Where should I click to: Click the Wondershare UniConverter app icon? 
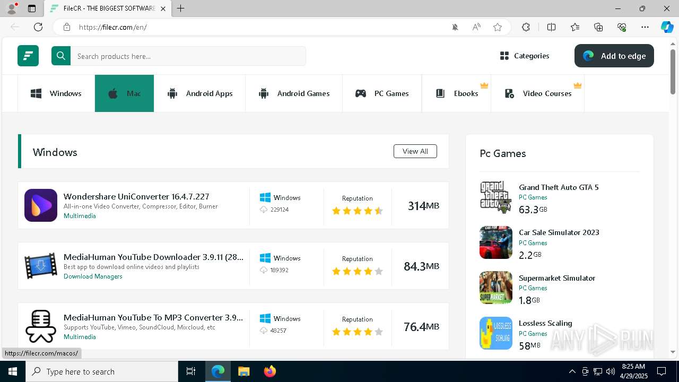(x=41, y=205)
